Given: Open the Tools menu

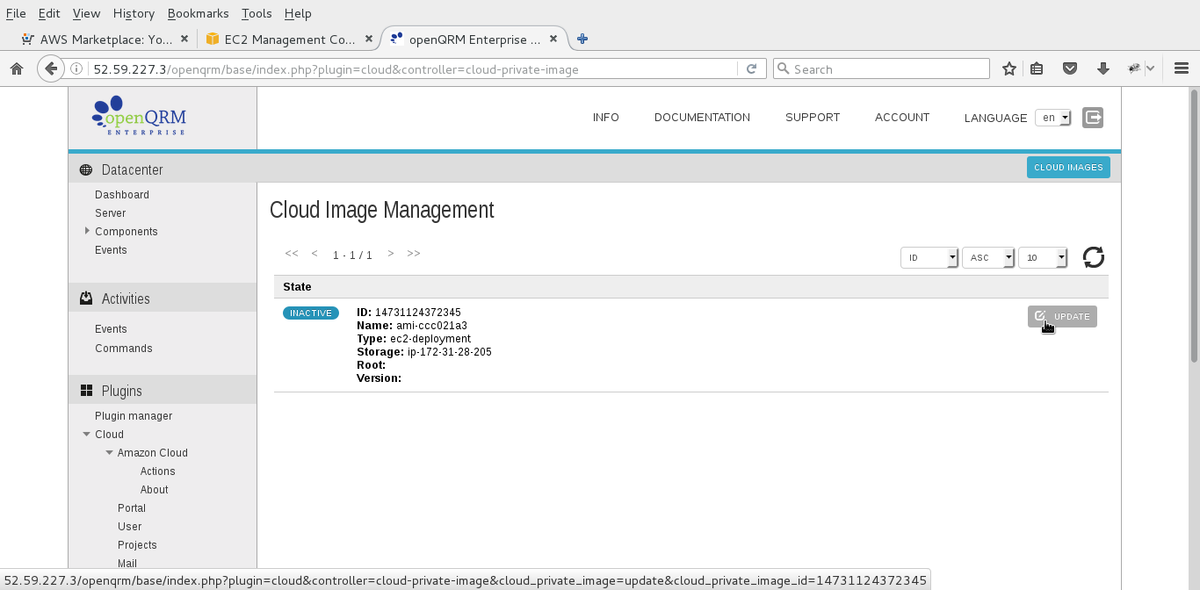Looking at the screenshot, I should pyautogui.click(x=257, y=13).
